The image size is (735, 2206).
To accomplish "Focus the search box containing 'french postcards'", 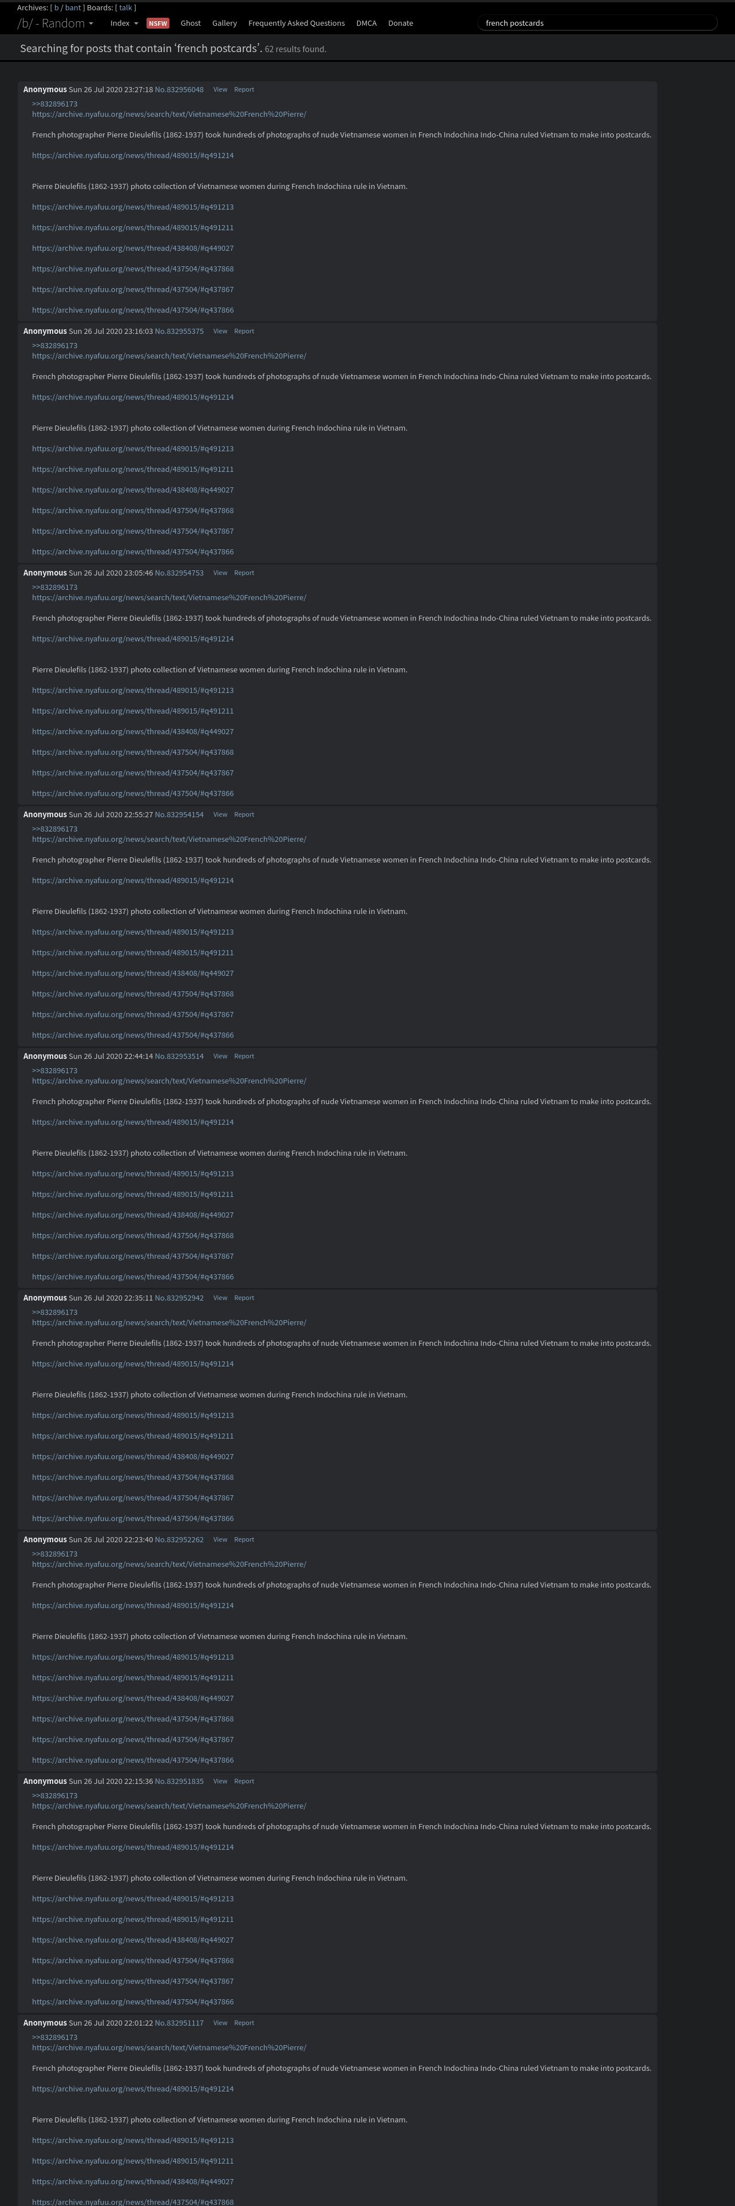I will pyautogui.click(x=597, y=23).
